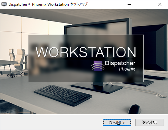Click the white line under WORKSTATION
Viewport: 168px width, 130px height.
86,59
